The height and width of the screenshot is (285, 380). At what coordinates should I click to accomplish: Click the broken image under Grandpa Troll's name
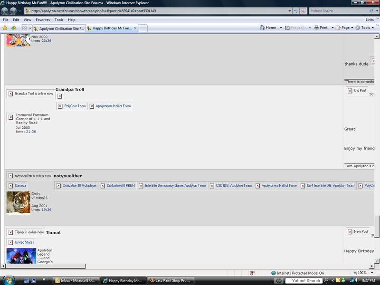click(x=60, y=96)
